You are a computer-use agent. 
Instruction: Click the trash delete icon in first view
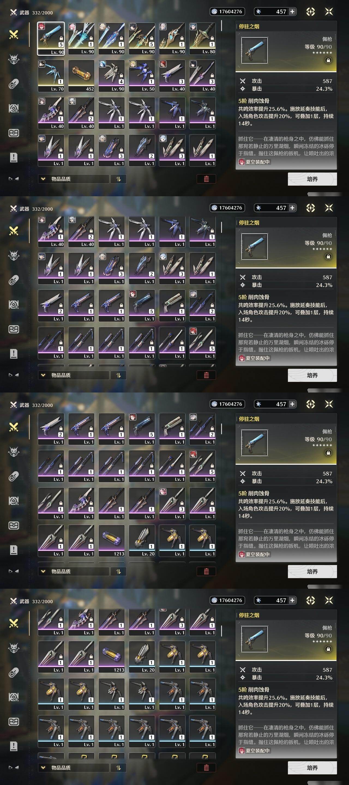(x=206, y=179)
